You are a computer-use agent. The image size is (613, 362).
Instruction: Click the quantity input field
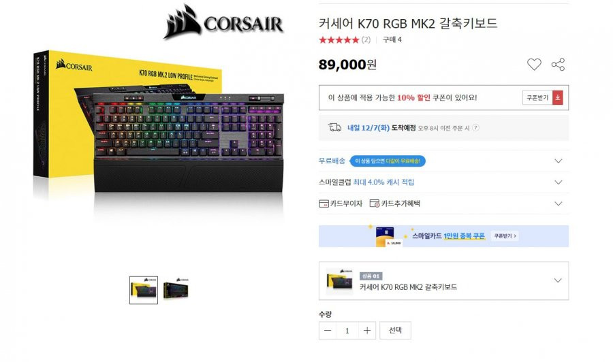tap(347, 331)
